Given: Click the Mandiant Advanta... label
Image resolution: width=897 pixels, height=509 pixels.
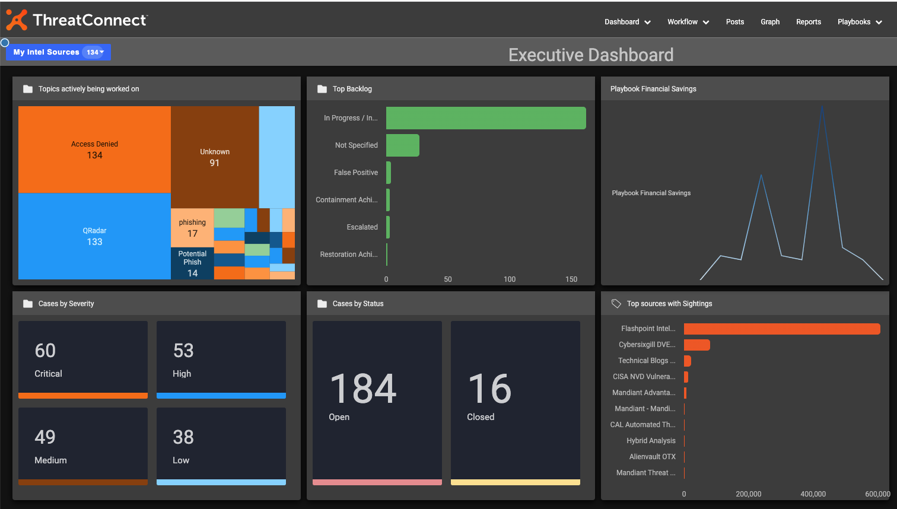Looking at the screenshot, I should click(644, 393).
